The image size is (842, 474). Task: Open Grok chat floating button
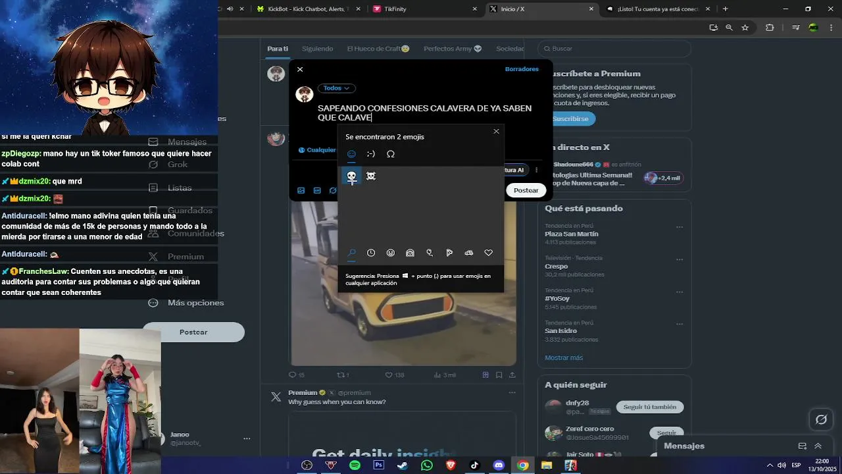click(x=821, y=419)
